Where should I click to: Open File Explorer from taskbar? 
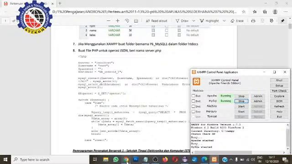(106, 159)
